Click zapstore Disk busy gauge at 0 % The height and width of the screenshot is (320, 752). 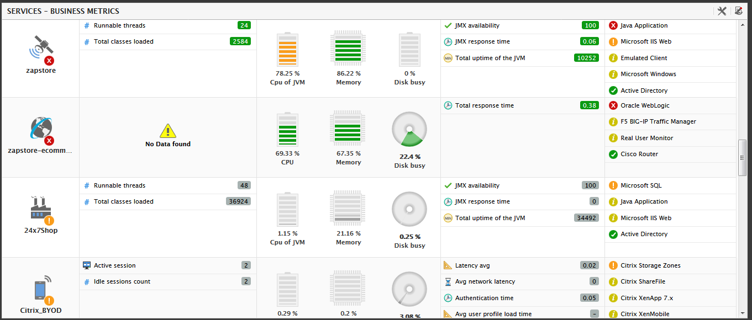click(x=409, y=49)
